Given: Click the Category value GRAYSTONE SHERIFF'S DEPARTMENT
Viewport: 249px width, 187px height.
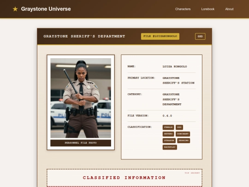Looking at the screenshot, I should tap(172, 99).
